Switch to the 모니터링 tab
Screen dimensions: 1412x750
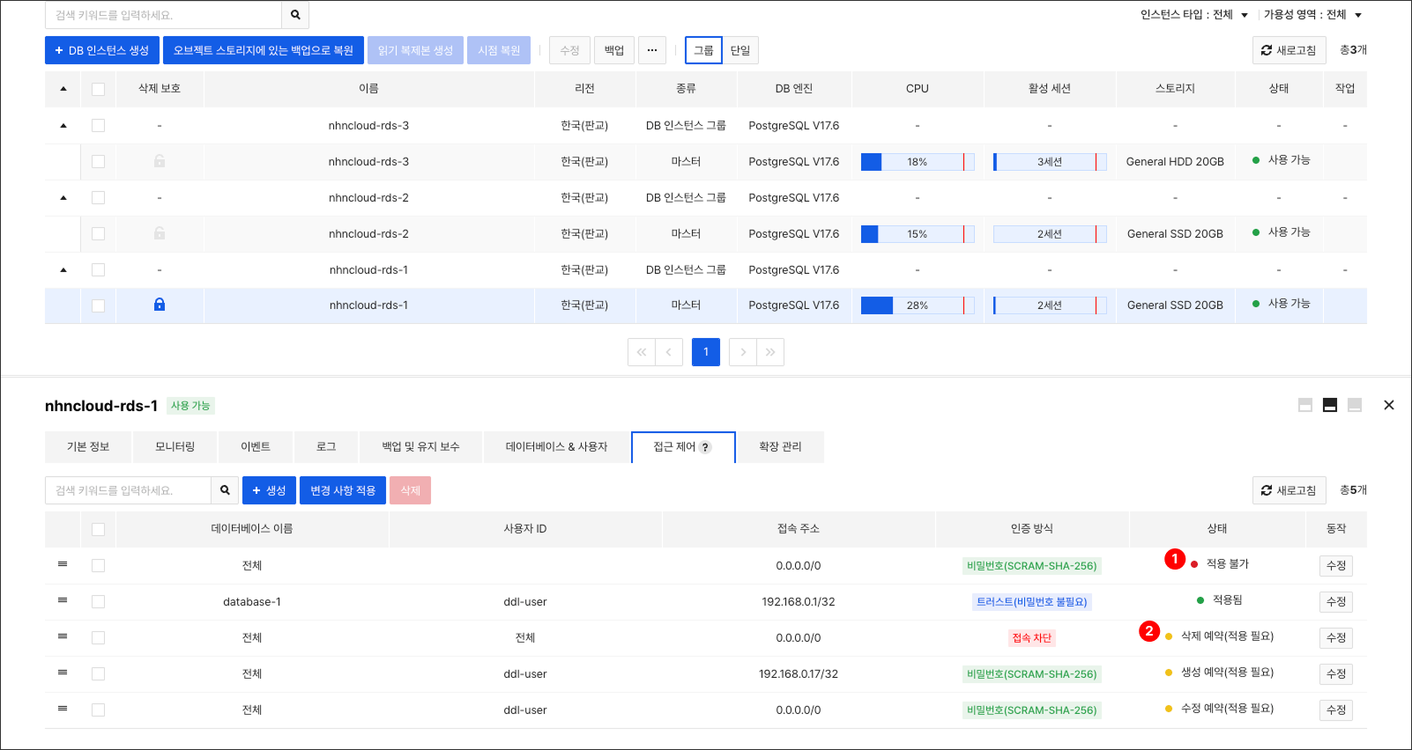(x=175, y=447)
